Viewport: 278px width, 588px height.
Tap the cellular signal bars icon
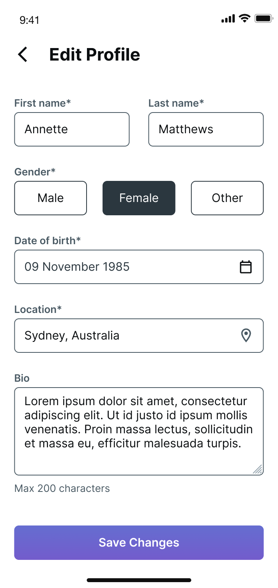[228, 18]
